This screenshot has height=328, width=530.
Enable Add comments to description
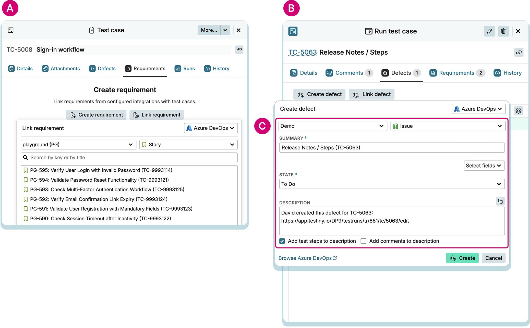(363, 241)
